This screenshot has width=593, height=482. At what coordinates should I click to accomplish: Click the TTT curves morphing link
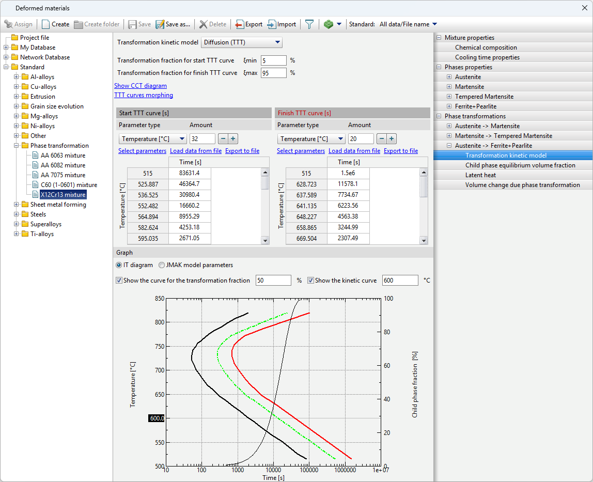click(x=144, y=95)
